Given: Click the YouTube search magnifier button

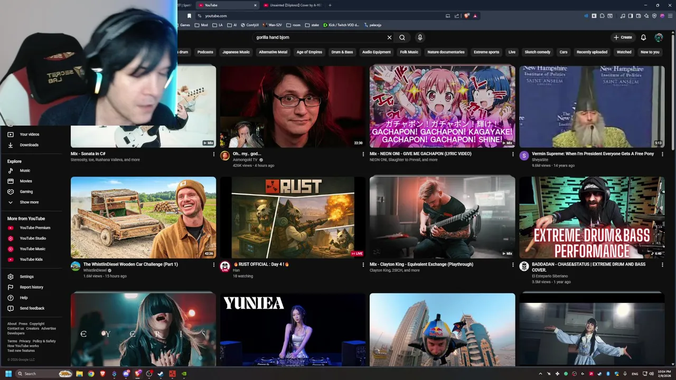Looking at the screenshot, I should click(402, 37).
